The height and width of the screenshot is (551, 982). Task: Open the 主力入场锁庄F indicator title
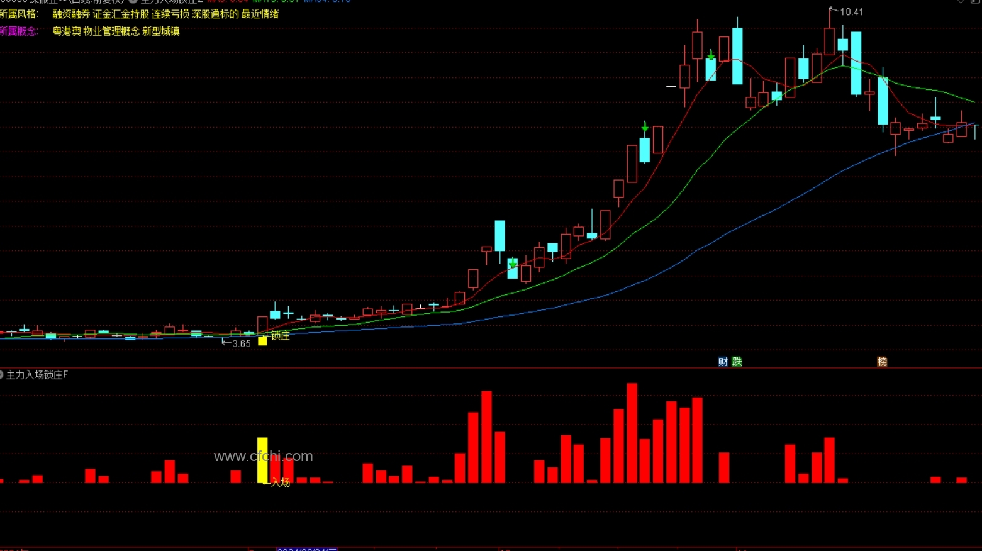point(37,375)
